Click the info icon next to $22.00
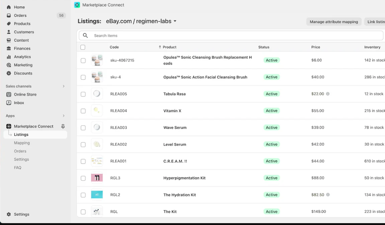This screenshot has height=225, width=385. (328, 94)
